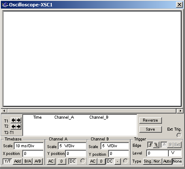Choose trigger source Ext
185x169 pixels.
click(177, 145)
